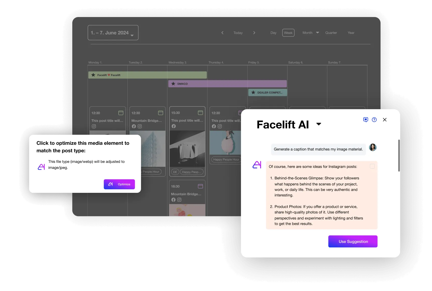The height and width of the screenshot is (291, 432).
Task: Tick the checkbox on the AI suggestion
Action: pos(372,166)
